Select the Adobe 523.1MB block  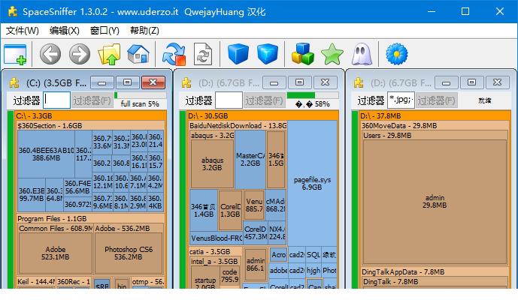[x=56, y=253]
